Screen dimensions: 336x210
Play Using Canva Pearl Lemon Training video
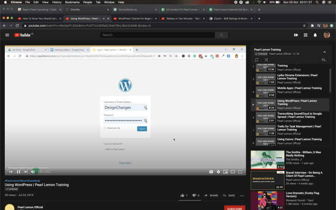(290, 141)
